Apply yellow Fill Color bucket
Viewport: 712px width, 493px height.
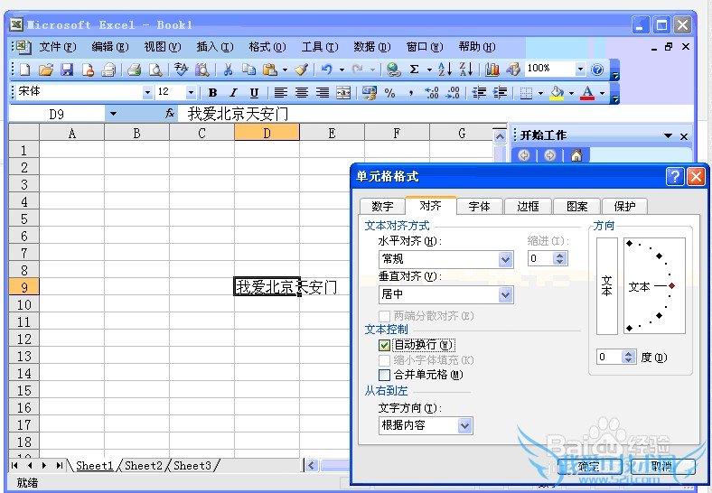click(x=557, y=93)
